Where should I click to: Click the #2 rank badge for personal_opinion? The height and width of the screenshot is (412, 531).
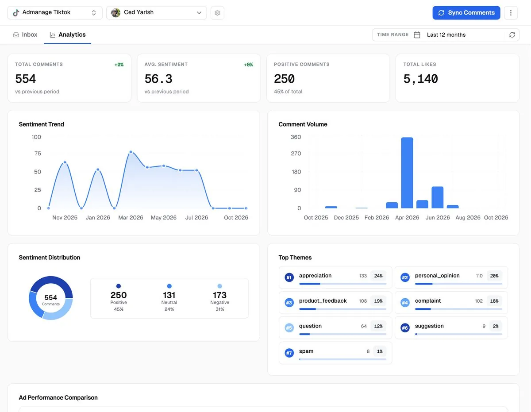coord(405,277)
